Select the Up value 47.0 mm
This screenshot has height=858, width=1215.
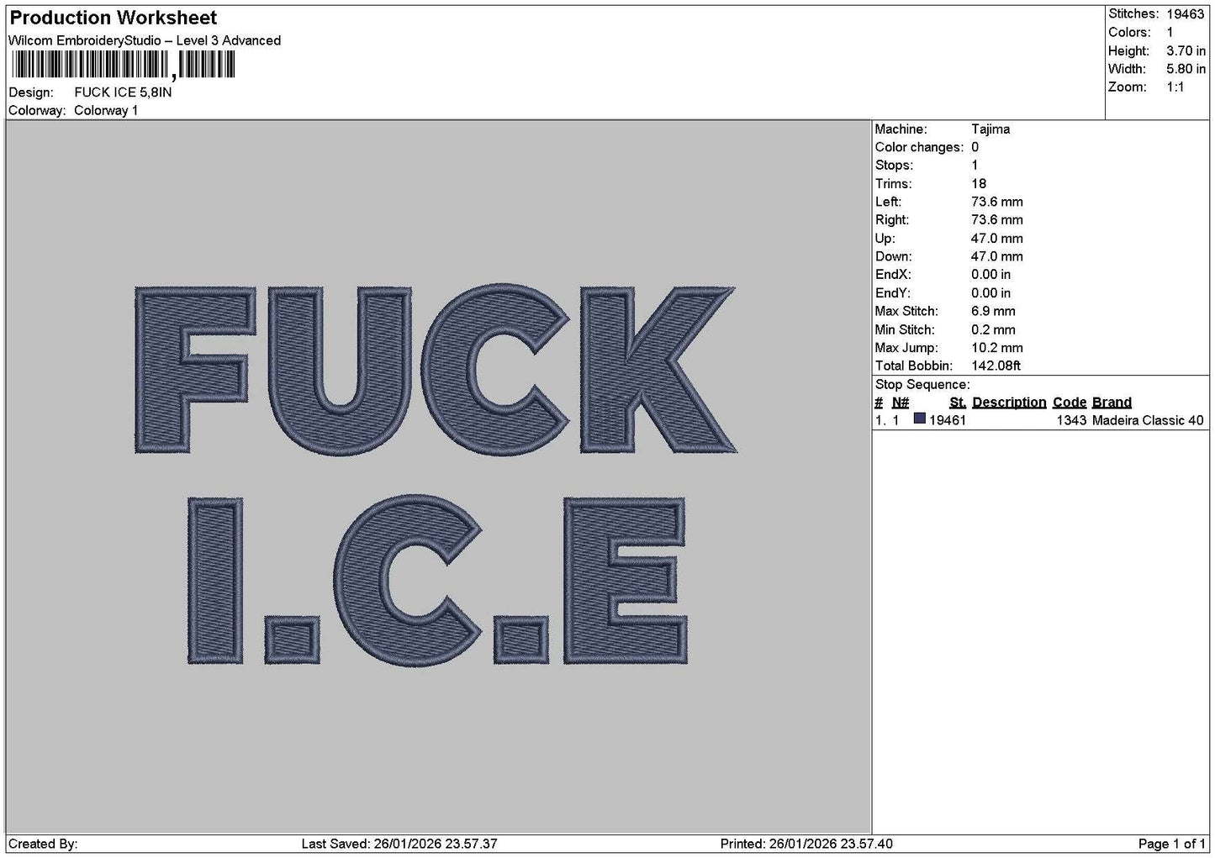pyautogui.click(x=997, y=239)
